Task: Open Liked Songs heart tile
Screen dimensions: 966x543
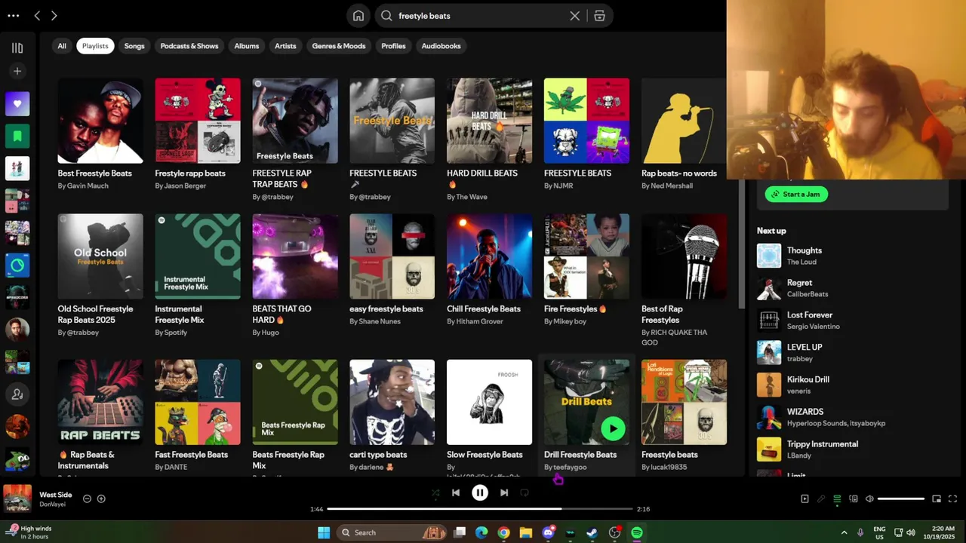Action: 17,104
